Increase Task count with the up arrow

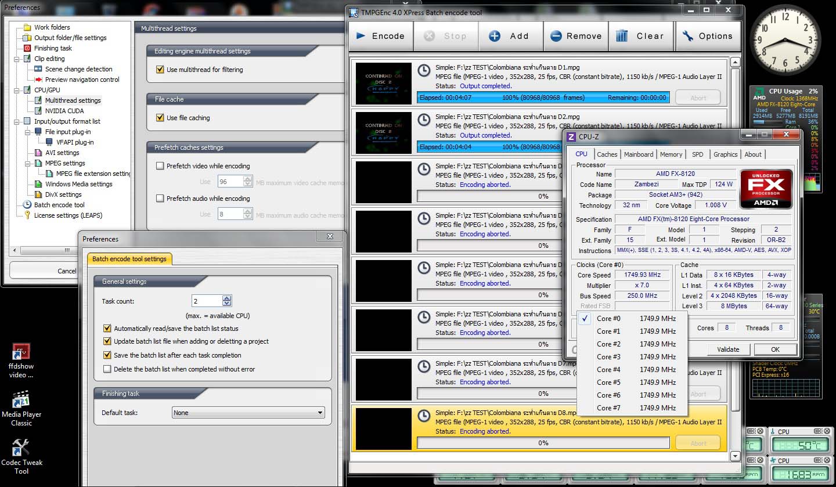point(227,298)
